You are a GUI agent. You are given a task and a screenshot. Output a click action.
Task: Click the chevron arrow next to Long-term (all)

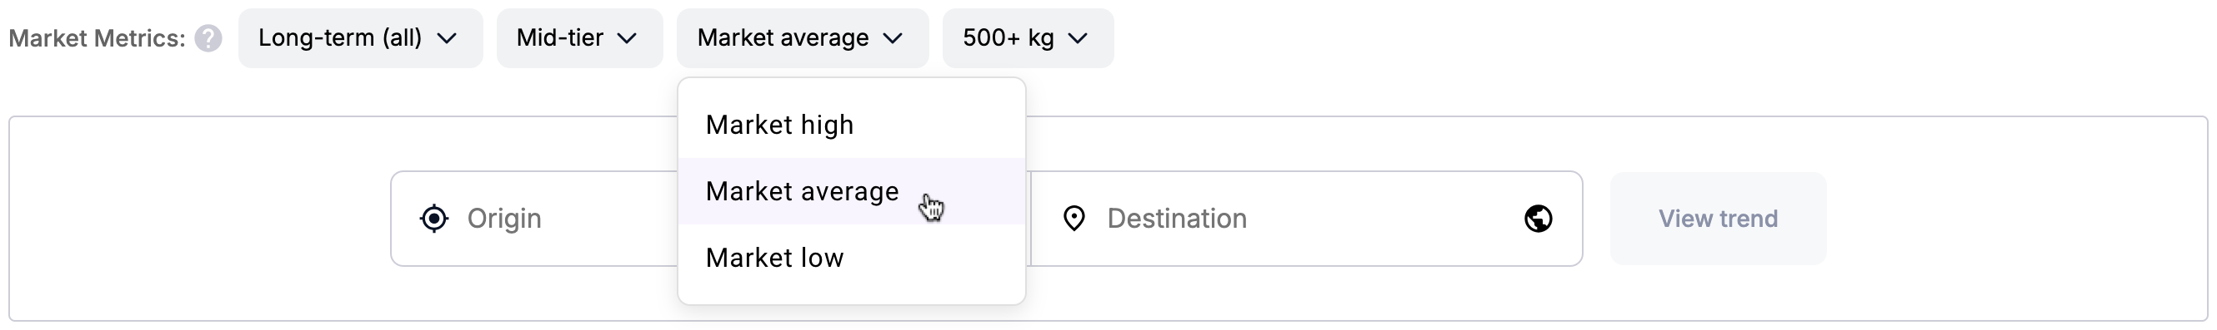click(447, 39)
